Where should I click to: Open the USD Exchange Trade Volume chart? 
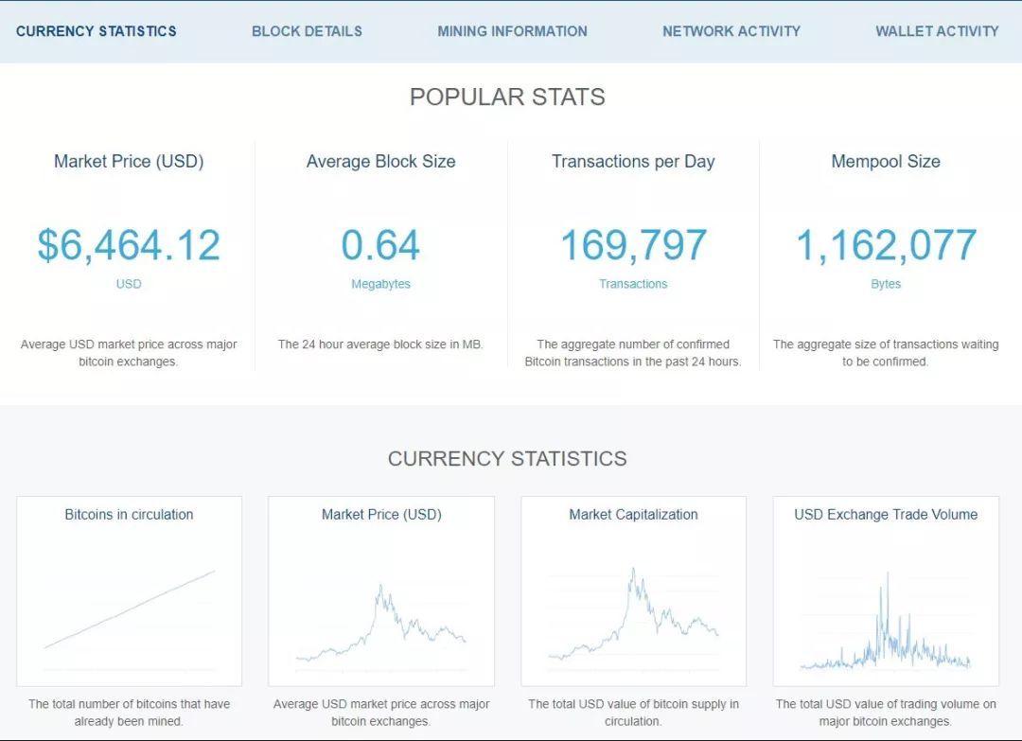(x=886, y=606)
